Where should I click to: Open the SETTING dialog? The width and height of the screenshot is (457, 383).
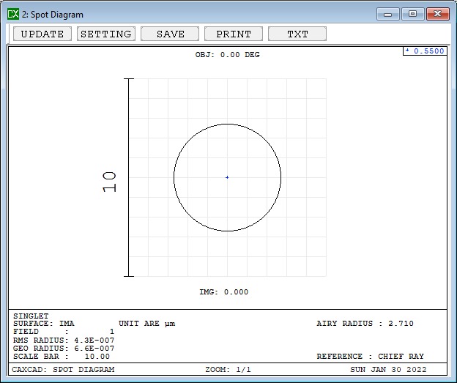click(106, 34)
